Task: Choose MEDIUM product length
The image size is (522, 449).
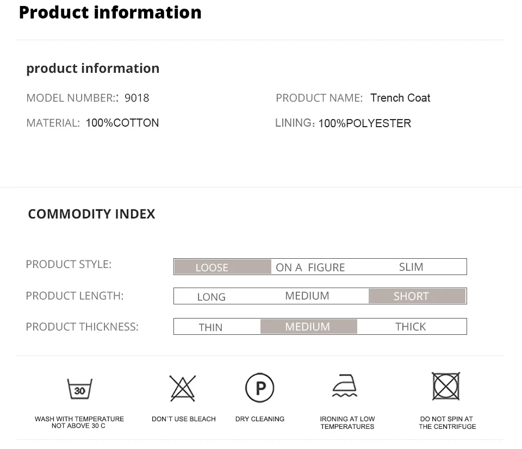Action: tap(307, 296)
